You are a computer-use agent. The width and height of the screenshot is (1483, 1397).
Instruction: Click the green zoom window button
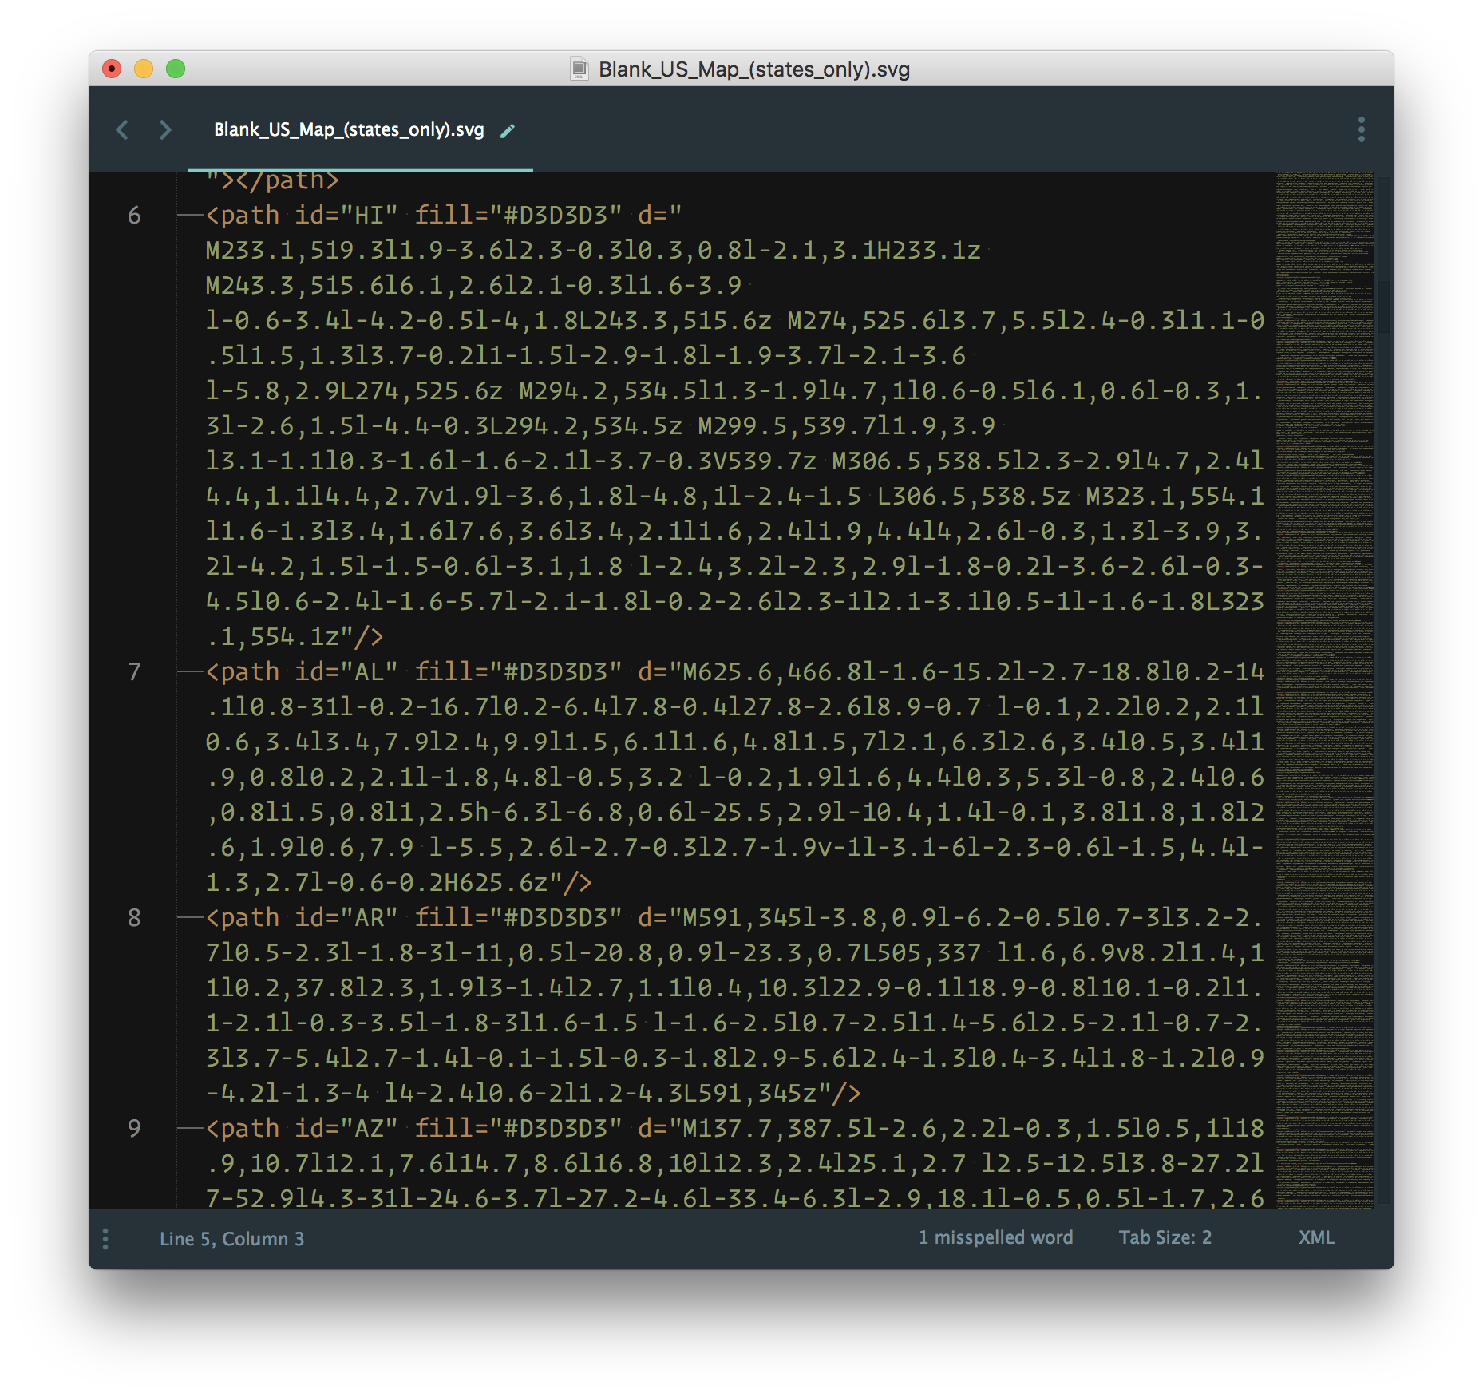[176, 69]
